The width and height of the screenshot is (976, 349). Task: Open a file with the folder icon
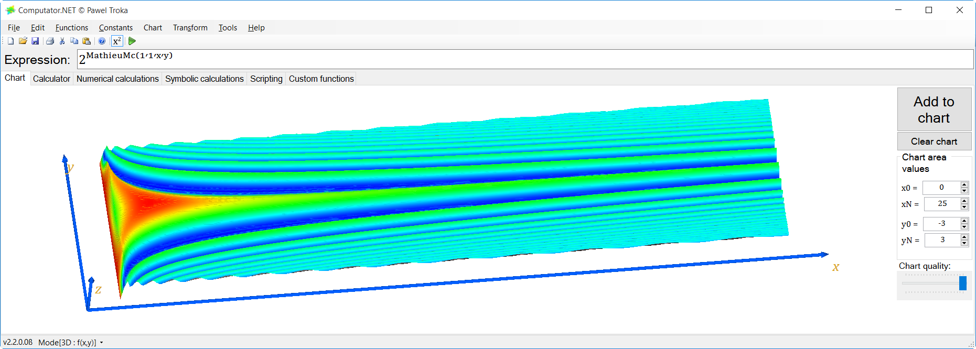click(x=23, y=41)
